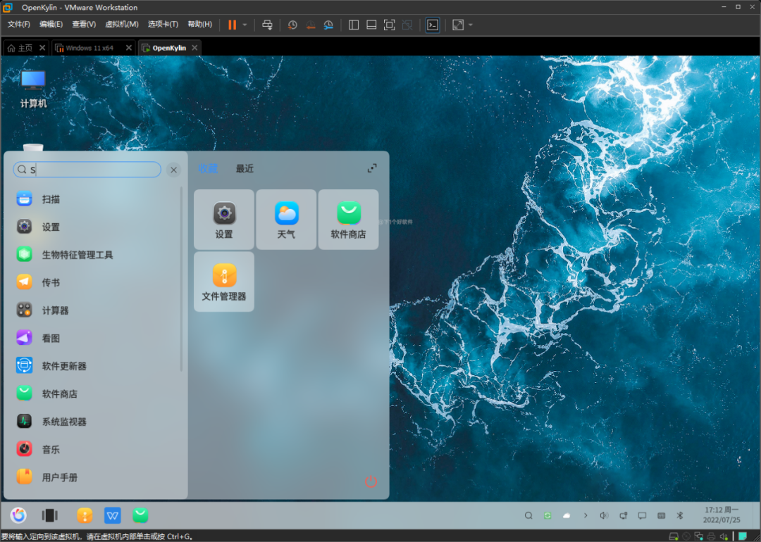Click the multitask view taskbar icon
Screen dimensions: 761x542
[49, 515]
